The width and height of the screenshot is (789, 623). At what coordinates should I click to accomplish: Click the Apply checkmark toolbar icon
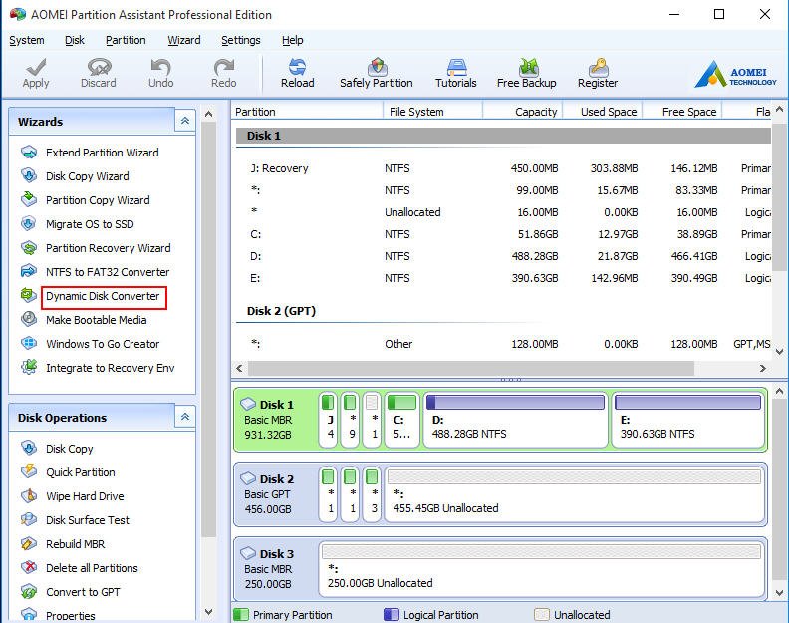(36, 67)
